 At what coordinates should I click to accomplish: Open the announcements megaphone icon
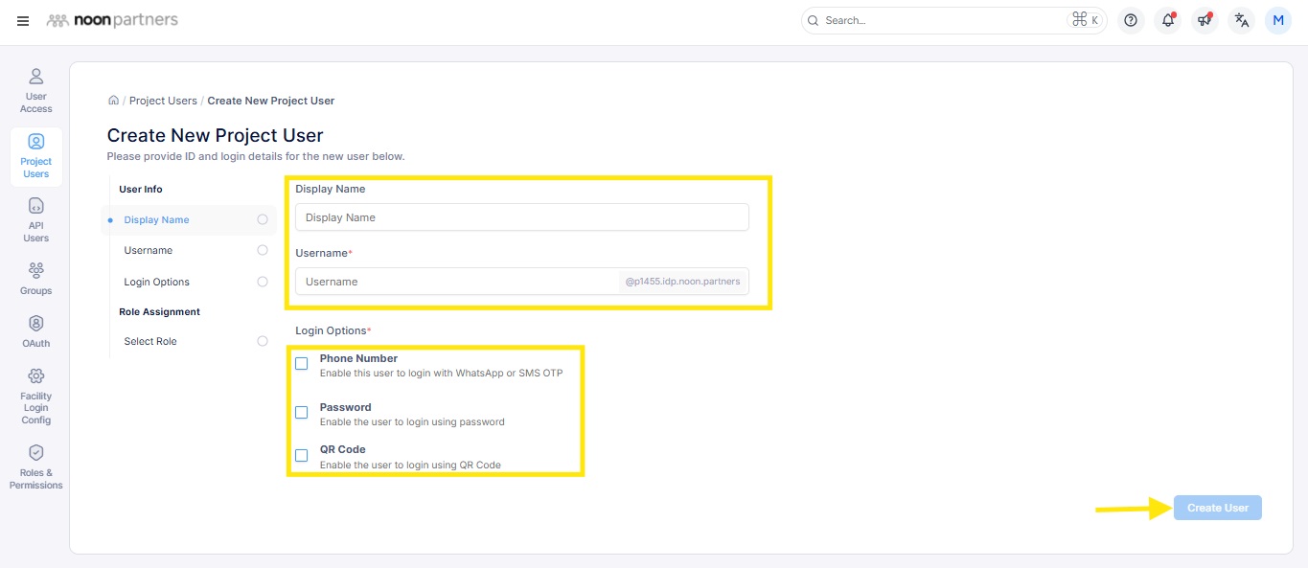[x=1205, y=20]
